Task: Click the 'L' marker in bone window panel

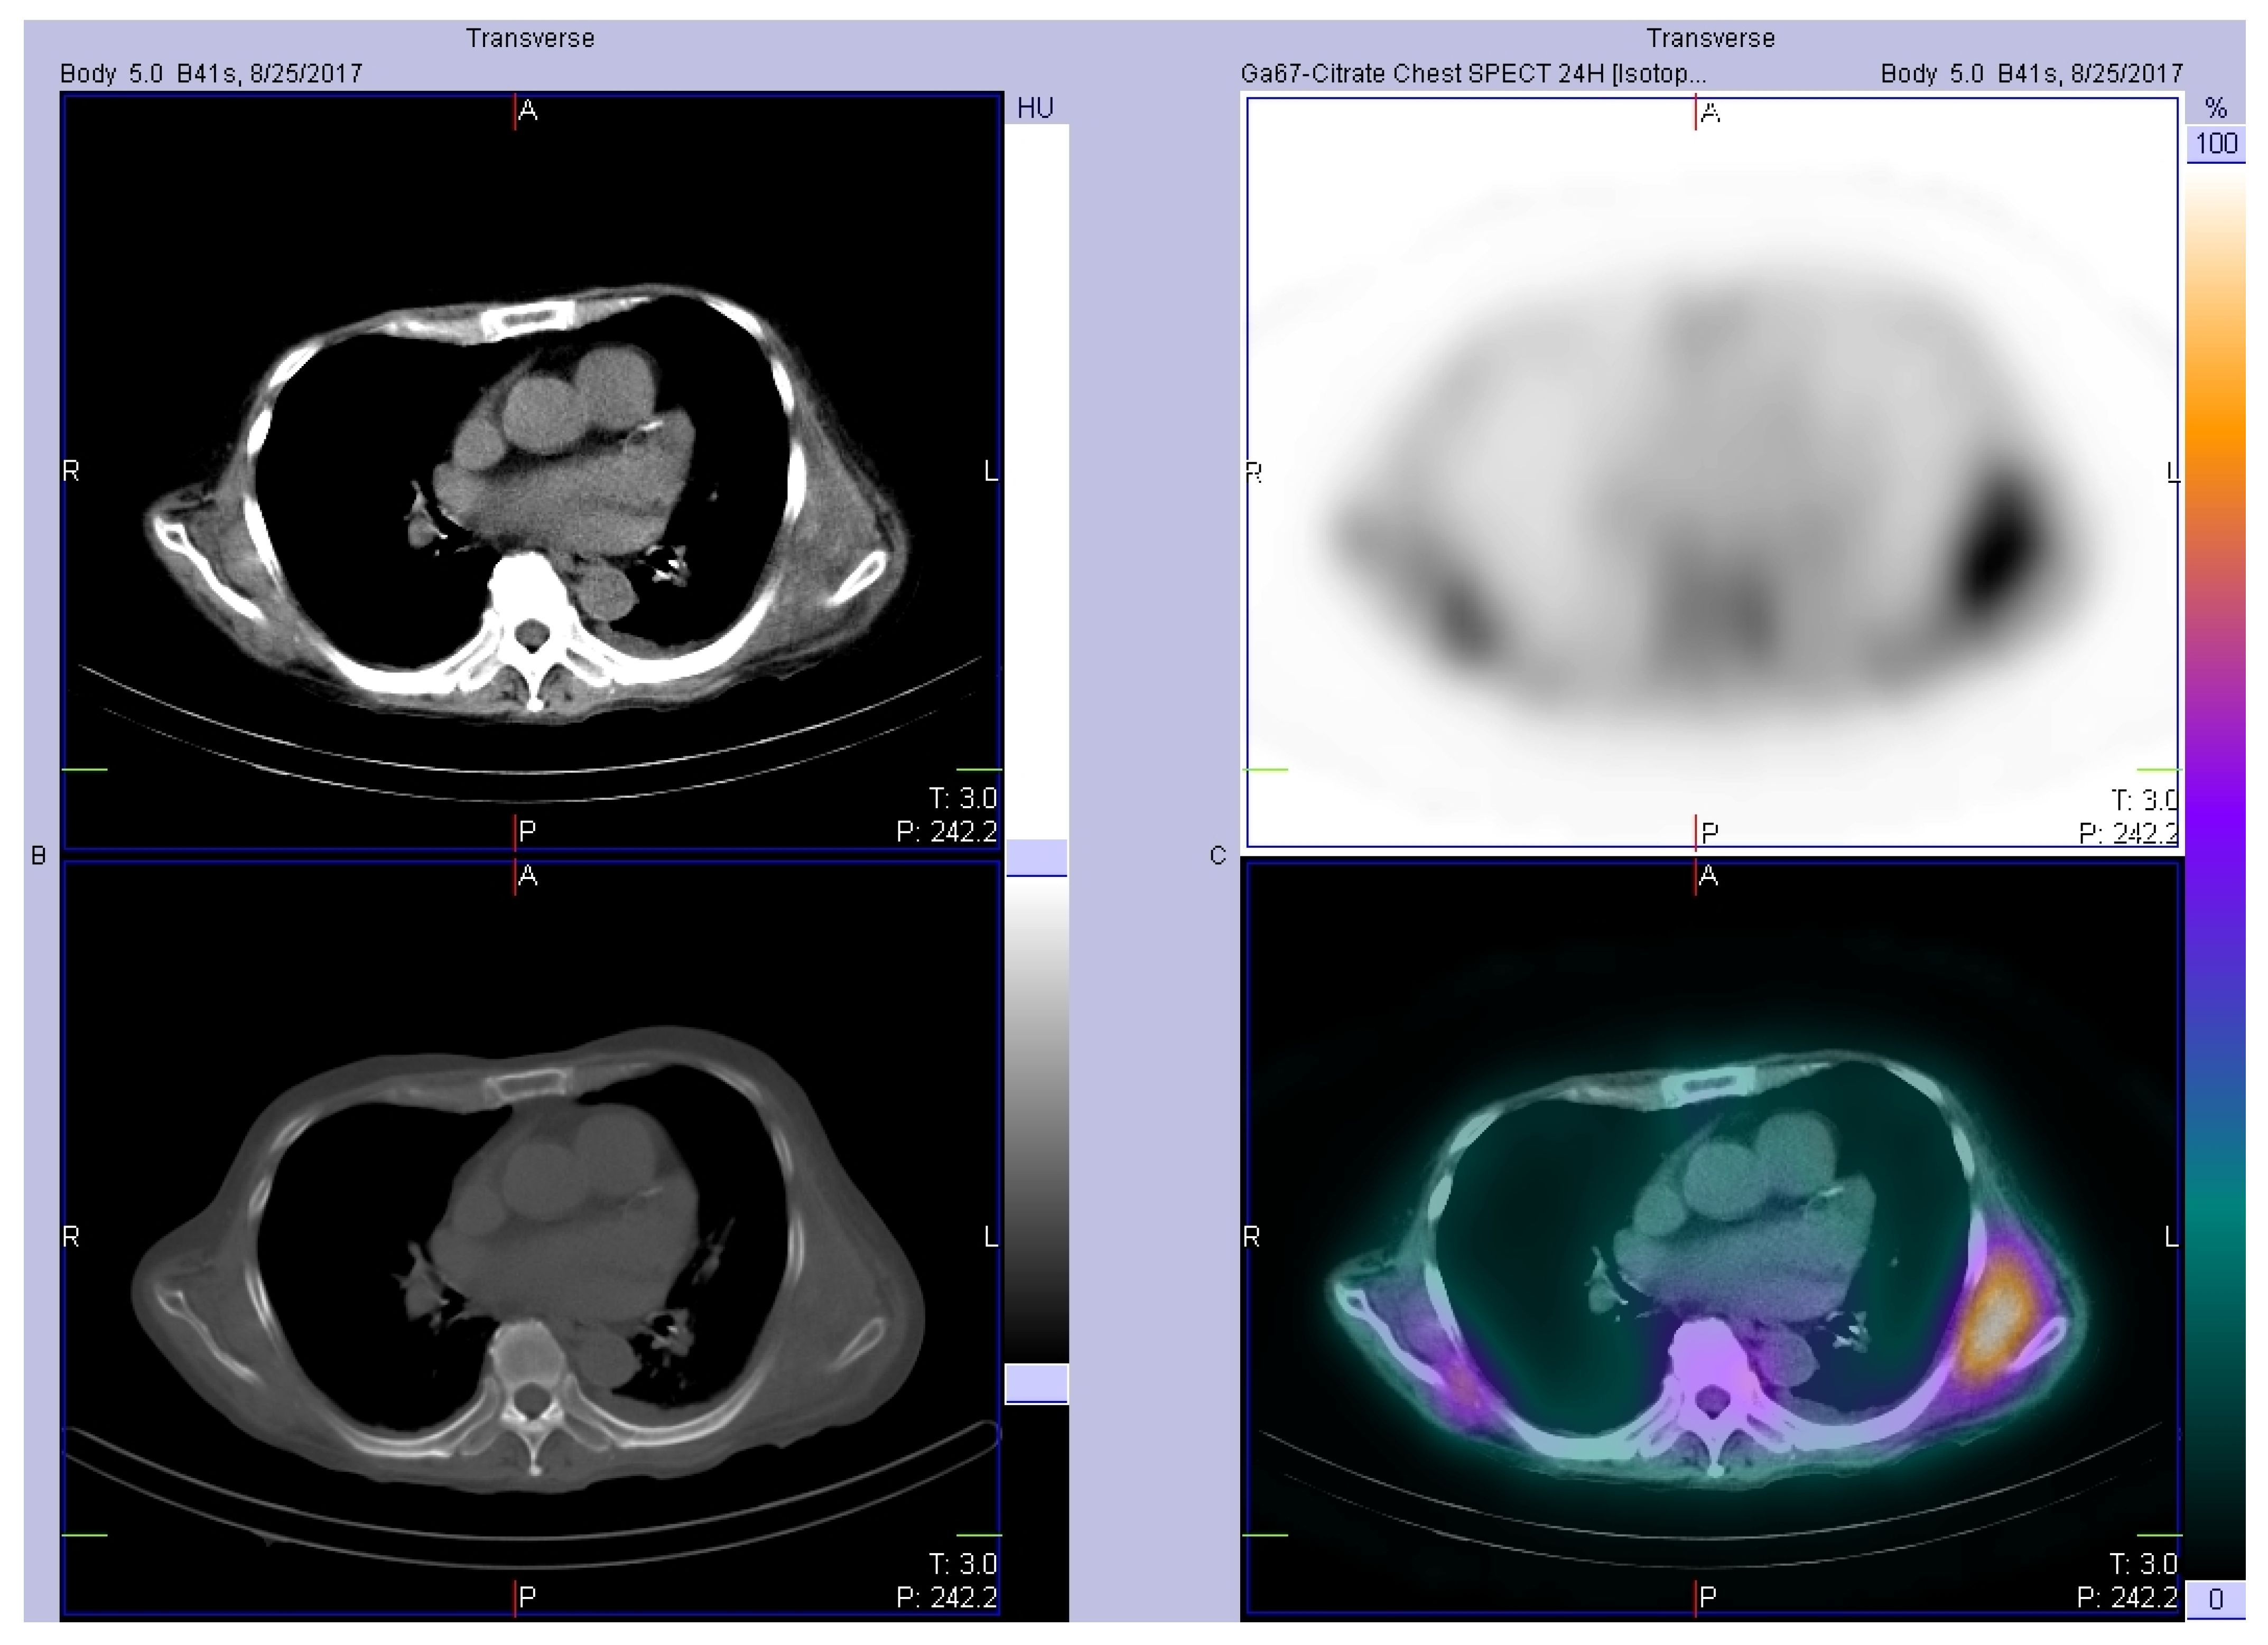Action: [991, 1237]
